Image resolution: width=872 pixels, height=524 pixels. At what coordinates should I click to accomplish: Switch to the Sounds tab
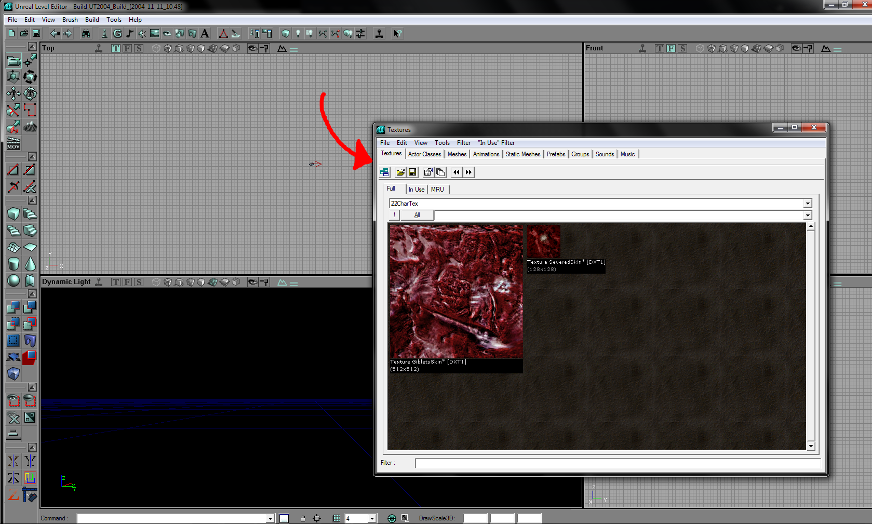[605, 154]
